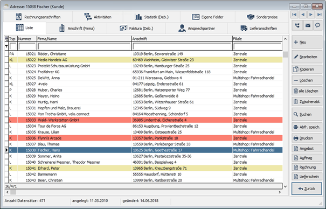Select row Erhard, Peter
Viewport: 326px width, 209px height.
click(145, 168)
